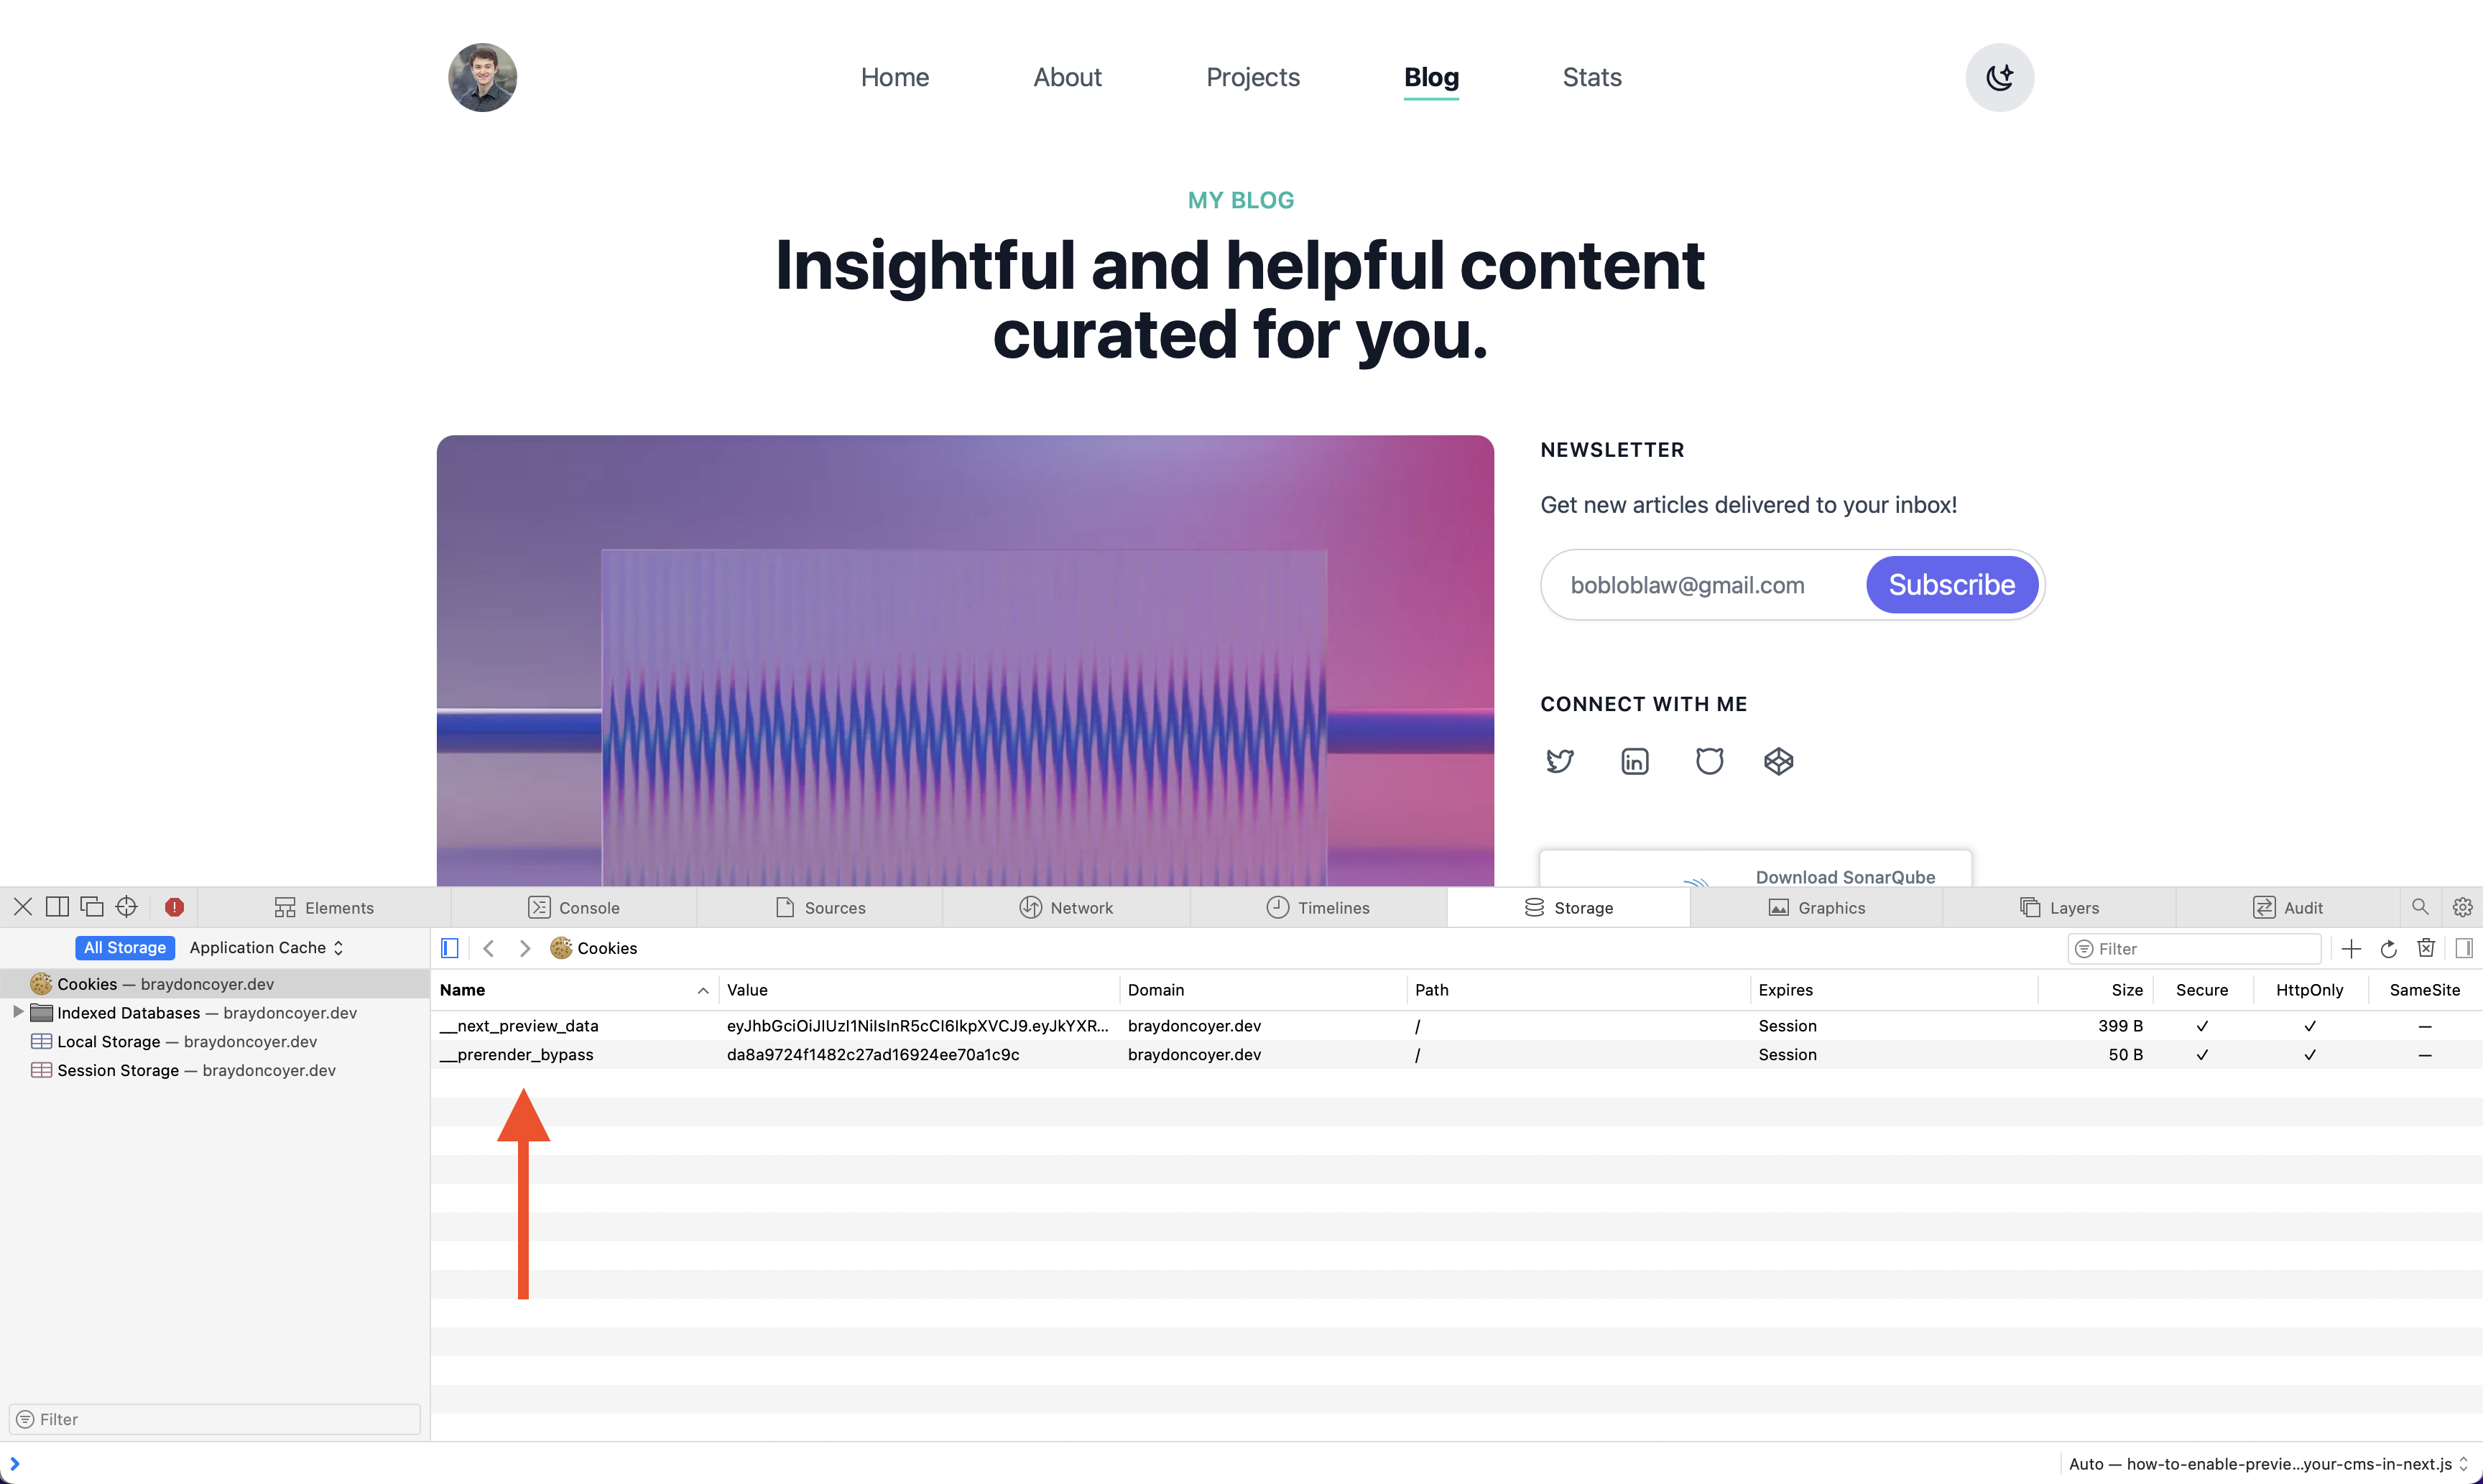Switch to Network tab in DevTools
This screenshot has height=1484, width=2483.
pos(1080,906)
